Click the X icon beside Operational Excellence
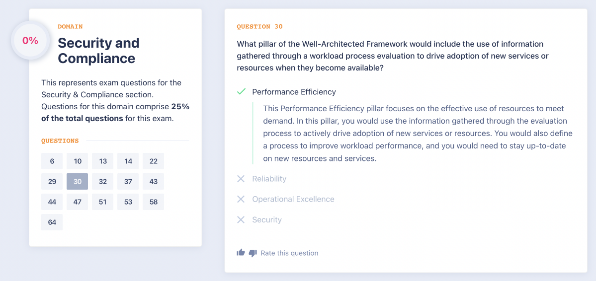This screenshot has height=281, width=596. pyautogui.click(x=241, y=199)
